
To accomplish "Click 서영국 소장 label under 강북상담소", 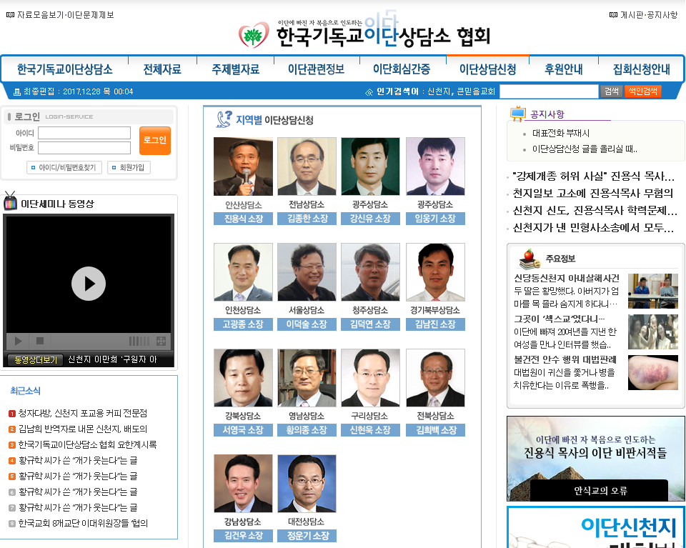I will click(x=243, y=430).
